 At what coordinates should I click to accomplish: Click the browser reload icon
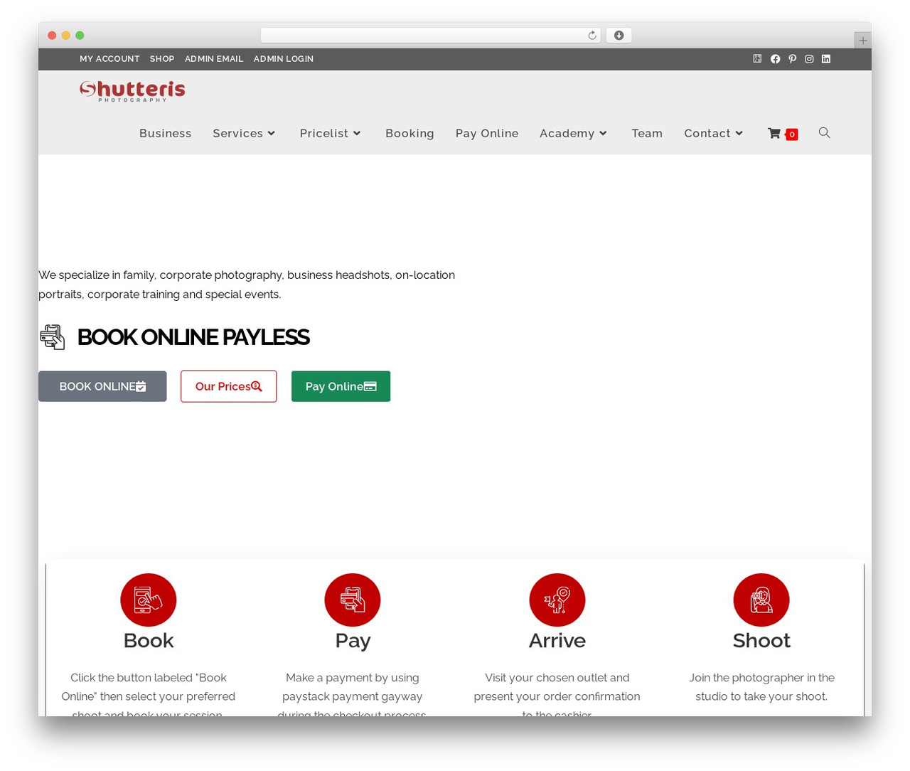[x=592, y=36]
